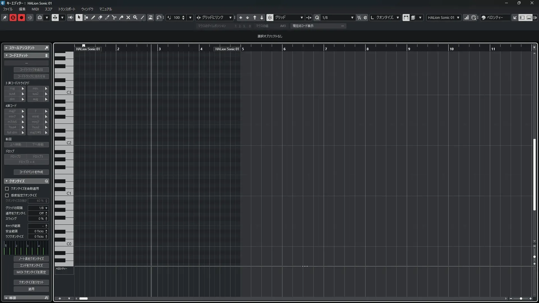The height and width of the screenshot is (303, 539).
Task: Toggle acoustic feedback speaker icon
Action: click(x=70, y=17)
